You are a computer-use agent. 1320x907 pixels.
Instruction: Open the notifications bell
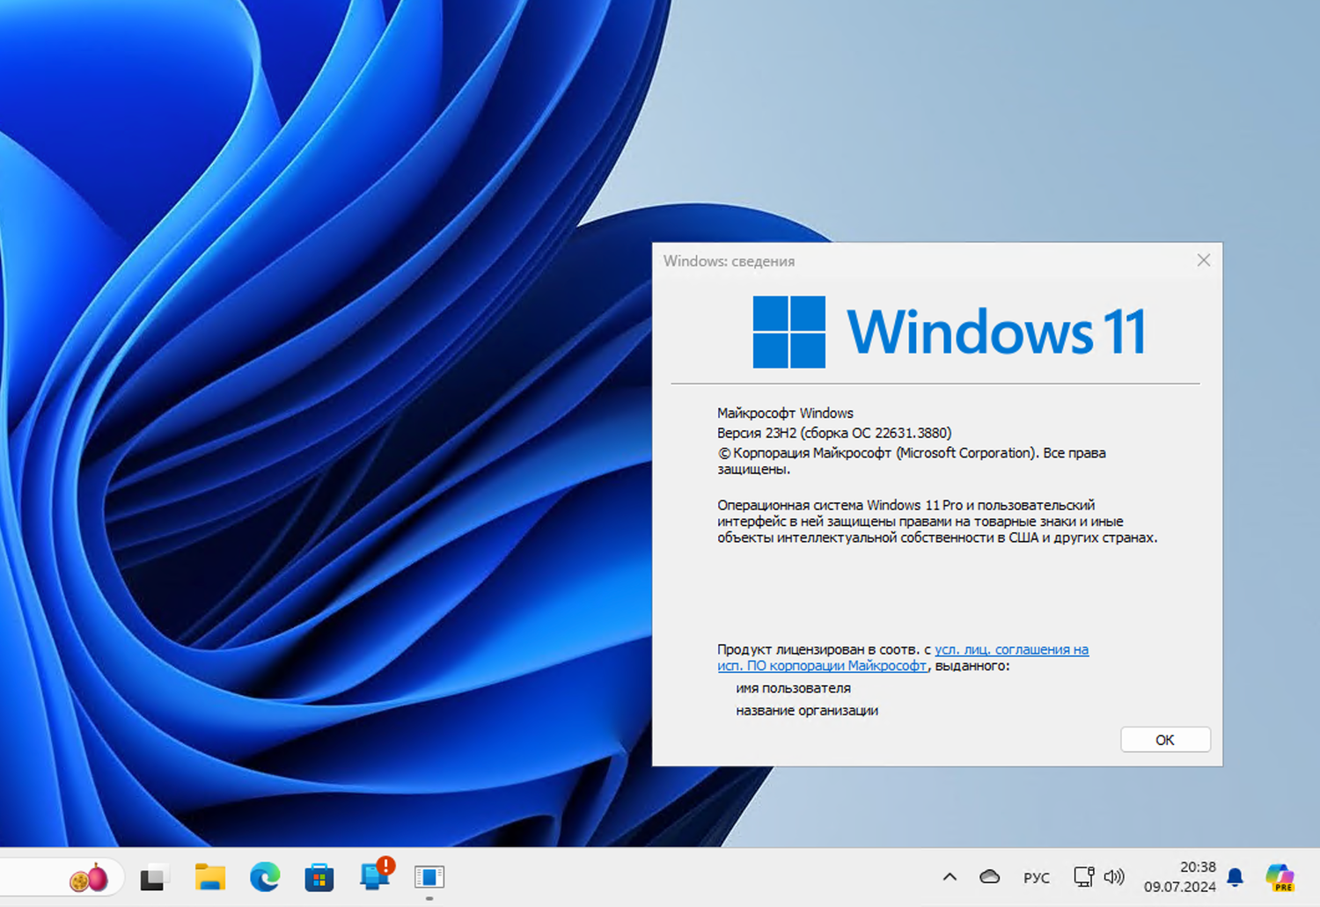[1235, 877]
